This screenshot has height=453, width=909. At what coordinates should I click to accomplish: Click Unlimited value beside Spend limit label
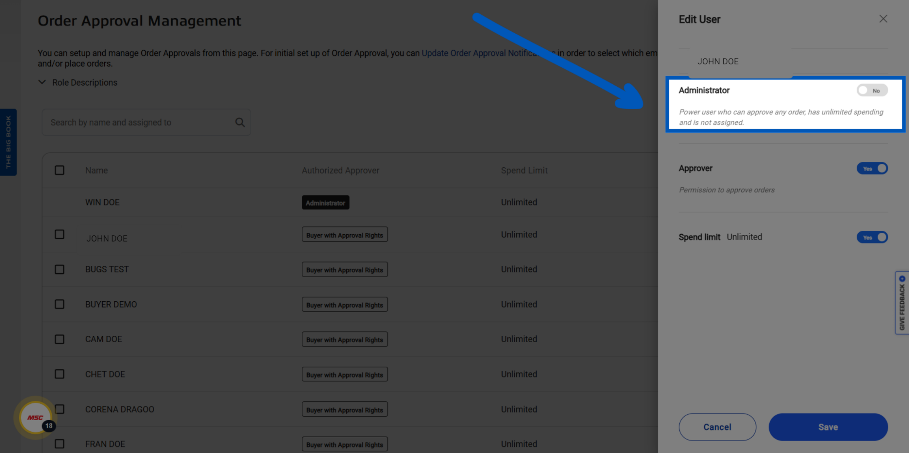pyautogui.click(x=744, y=237)
